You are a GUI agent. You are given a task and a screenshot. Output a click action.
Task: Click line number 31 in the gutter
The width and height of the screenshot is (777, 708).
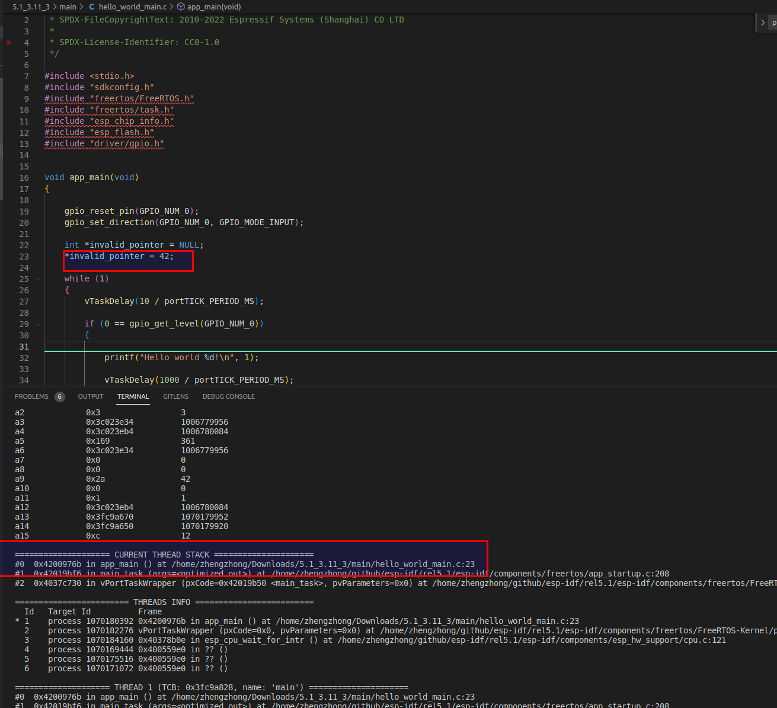[24, 347]
